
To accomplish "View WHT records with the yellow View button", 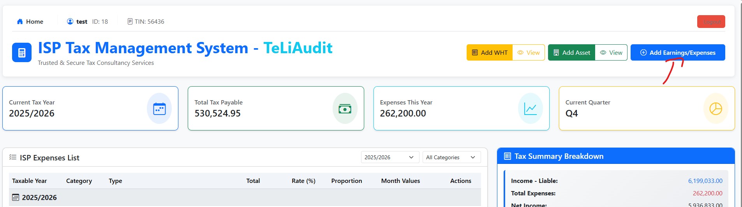I will tap(529, 53).
